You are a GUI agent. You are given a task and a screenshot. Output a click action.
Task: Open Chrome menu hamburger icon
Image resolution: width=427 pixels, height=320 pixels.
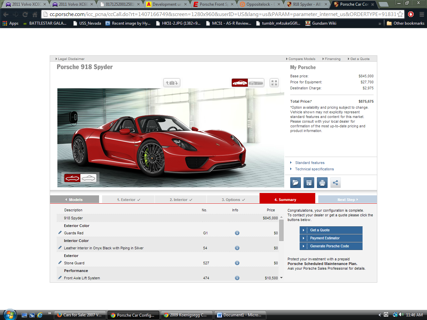pos(421,14)
